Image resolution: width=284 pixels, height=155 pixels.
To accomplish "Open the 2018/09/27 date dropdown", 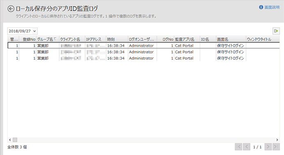I will 22,31.
